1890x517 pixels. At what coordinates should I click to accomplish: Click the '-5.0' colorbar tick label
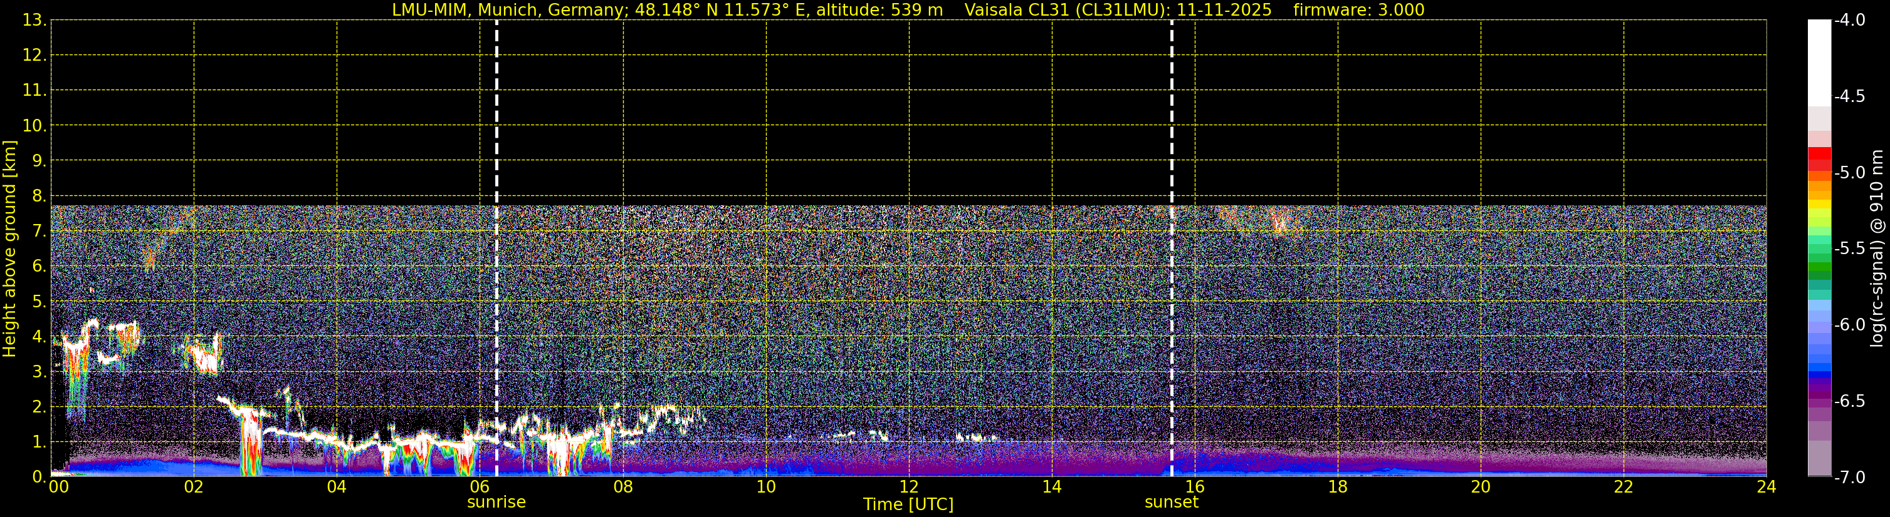tap(1850, 173)
